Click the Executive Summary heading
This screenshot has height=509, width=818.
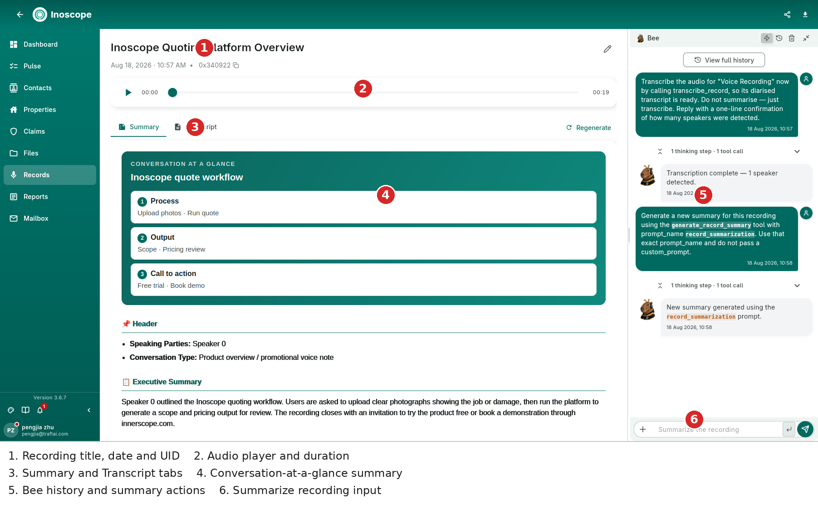coord(167,382)
